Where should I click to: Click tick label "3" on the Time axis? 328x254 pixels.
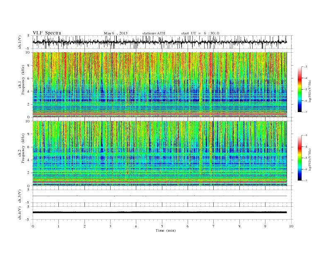[110, 226]
